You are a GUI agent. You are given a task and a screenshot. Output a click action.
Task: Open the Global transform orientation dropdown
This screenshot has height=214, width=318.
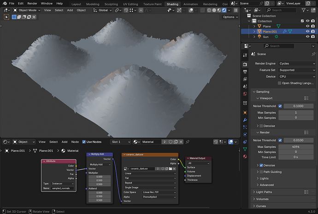pos(103,10)
